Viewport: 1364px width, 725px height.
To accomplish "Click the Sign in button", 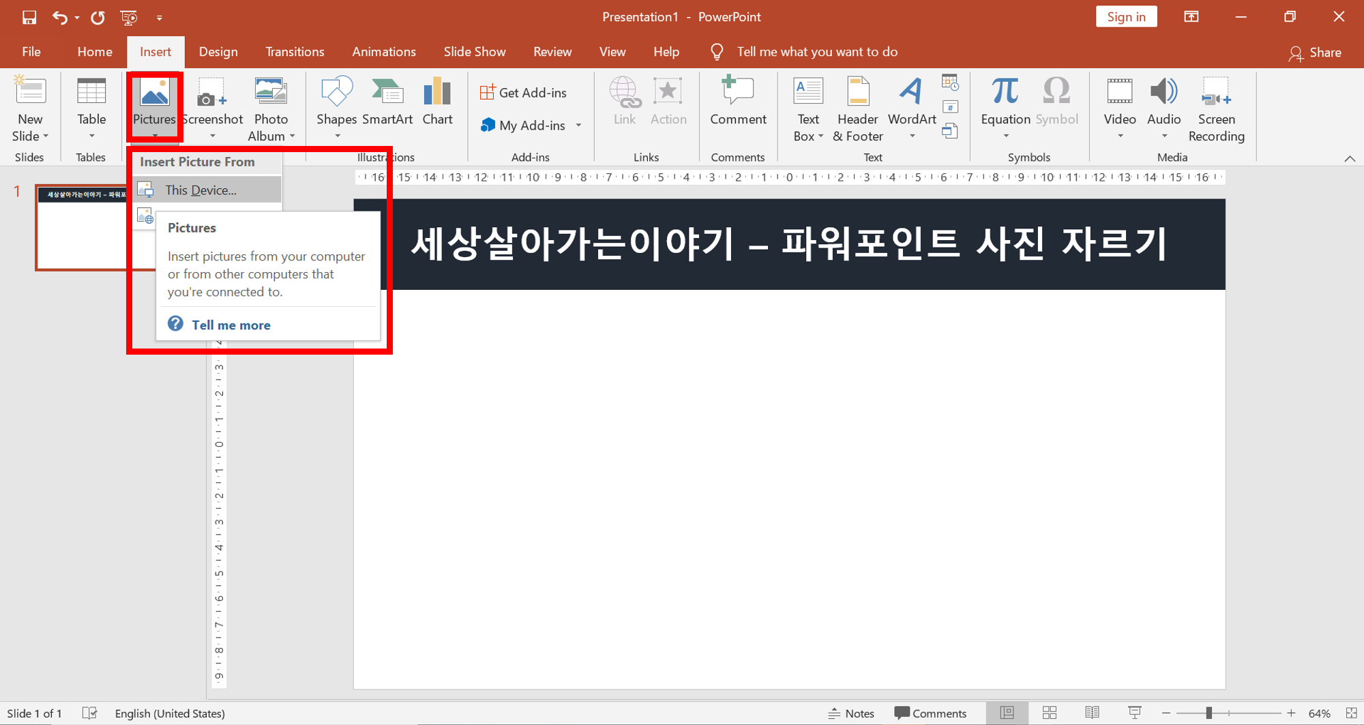I will click(x=1126, y=17).
